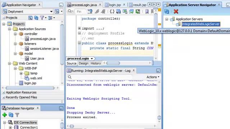
Task: Minimize the Database Navigator panel
Action: point(61,108)
